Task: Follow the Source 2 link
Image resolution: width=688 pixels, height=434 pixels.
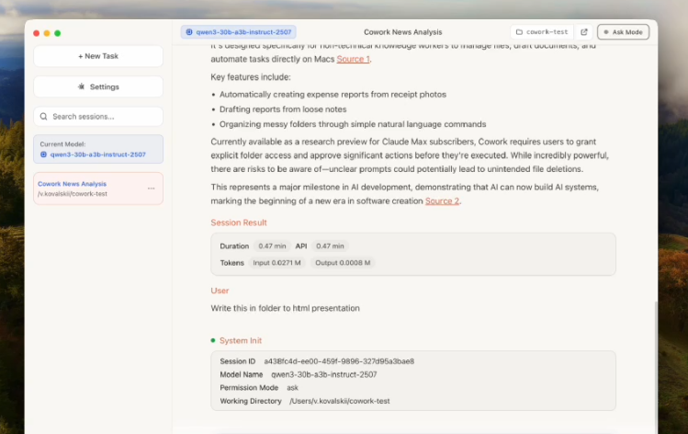Action: pyautogui.click(x=442, y=200)
